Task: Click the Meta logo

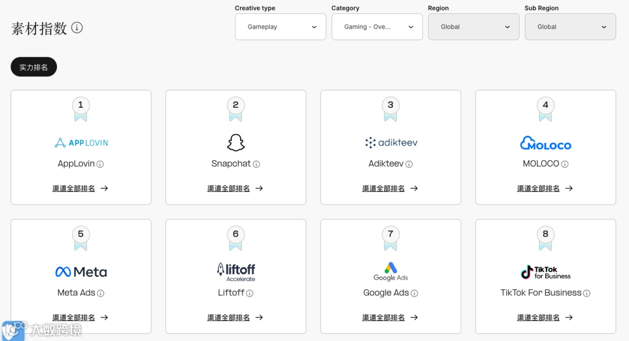Action: point(81,272)
